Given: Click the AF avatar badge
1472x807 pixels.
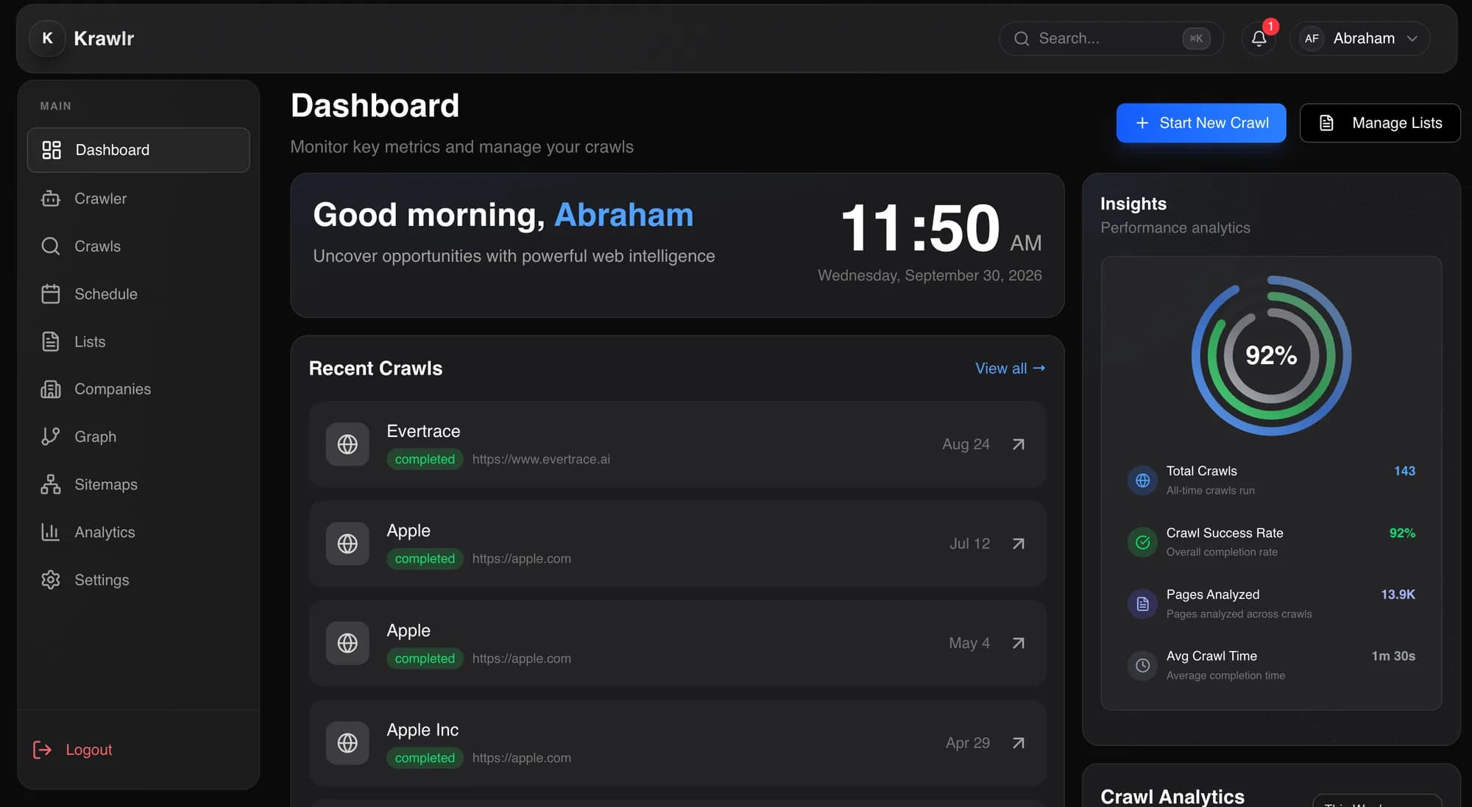Looking at the screenshot, I should click(x=1312, y=38).
